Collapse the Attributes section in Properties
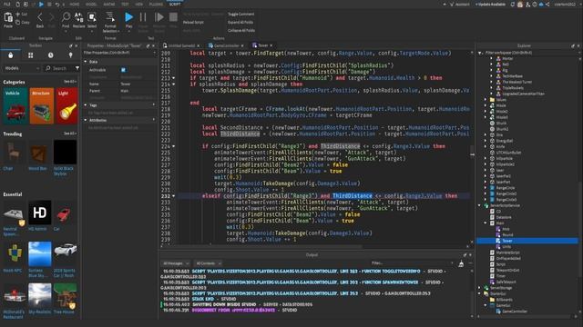This screenshot has height=327, width=583. 86,120
